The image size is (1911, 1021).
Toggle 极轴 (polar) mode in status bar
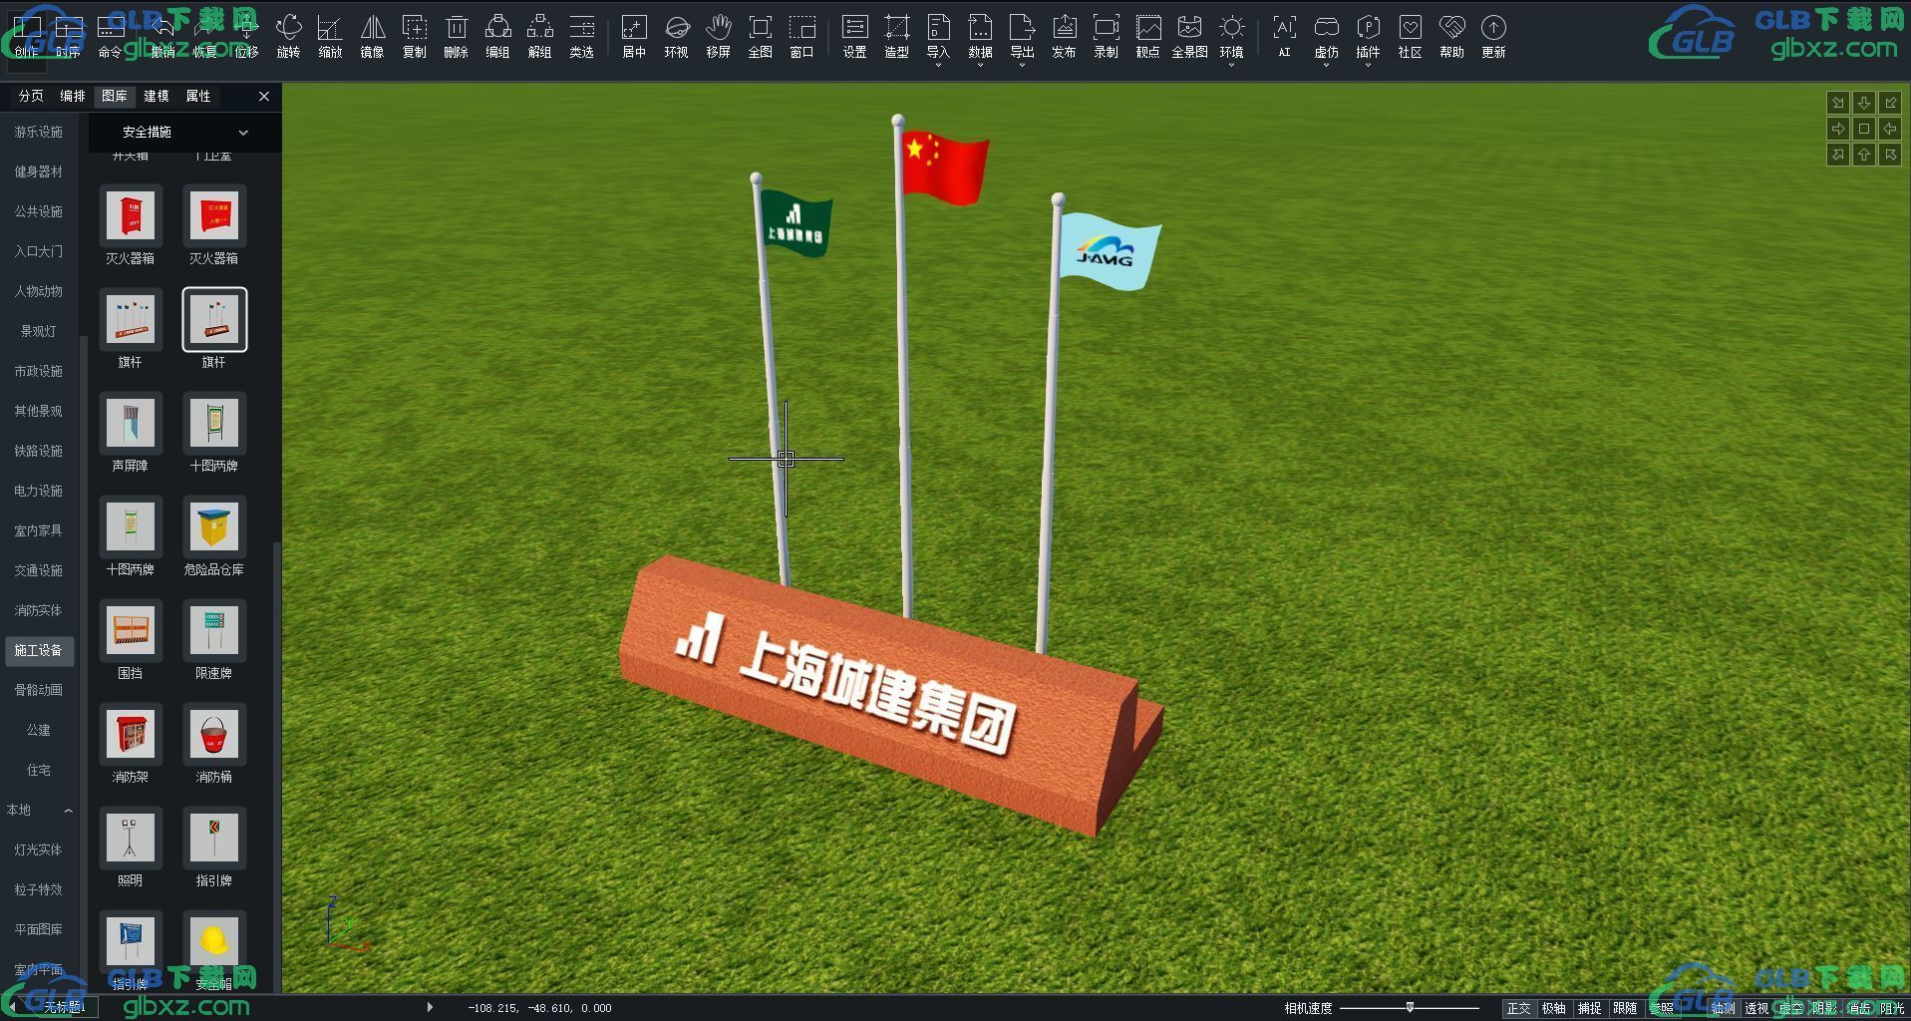[x=1554, y=1008]
